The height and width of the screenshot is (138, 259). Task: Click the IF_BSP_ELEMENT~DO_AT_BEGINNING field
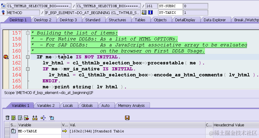point(93,13)
